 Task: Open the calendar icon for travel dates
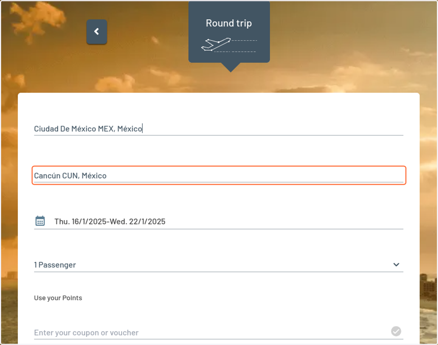[x=40, y=221]
